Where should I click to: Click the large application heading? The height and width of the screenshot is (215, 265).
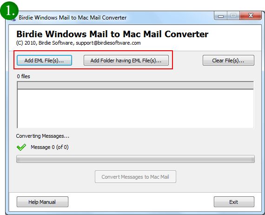pyautogui.click(x=112, y=34)
